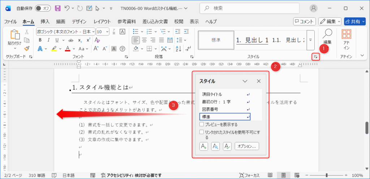The width and height of the screenshot is (370, 179).
Task: Toggle the AutoSave switch
Action: 43,8
